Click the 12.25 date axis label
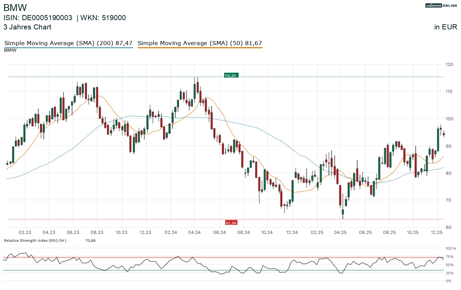The height and width of the screenshot is (290, 461). point(437,232)
